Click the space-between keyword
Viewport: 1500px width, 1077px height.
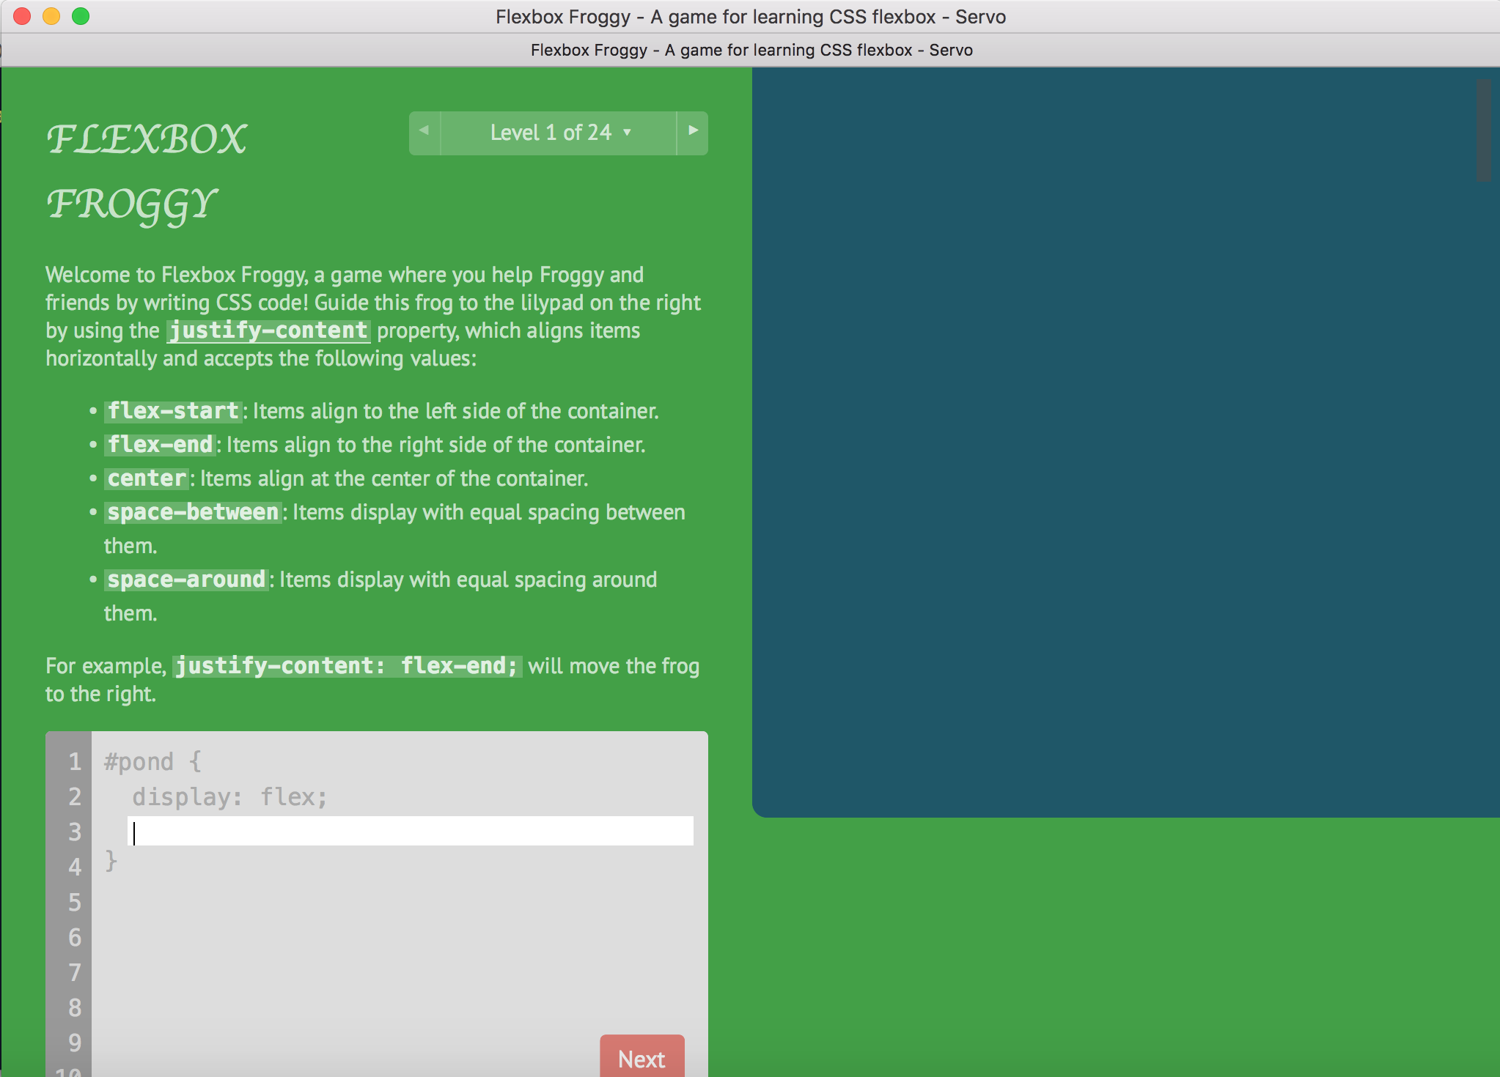point(193,512)
